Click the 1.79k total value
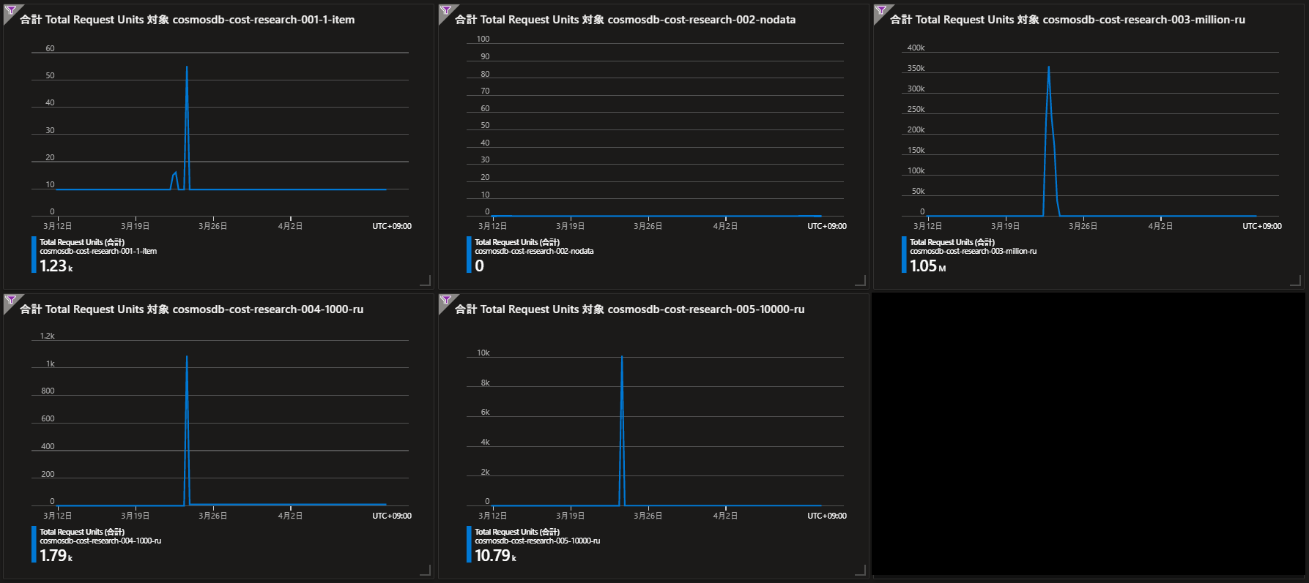 56,556
